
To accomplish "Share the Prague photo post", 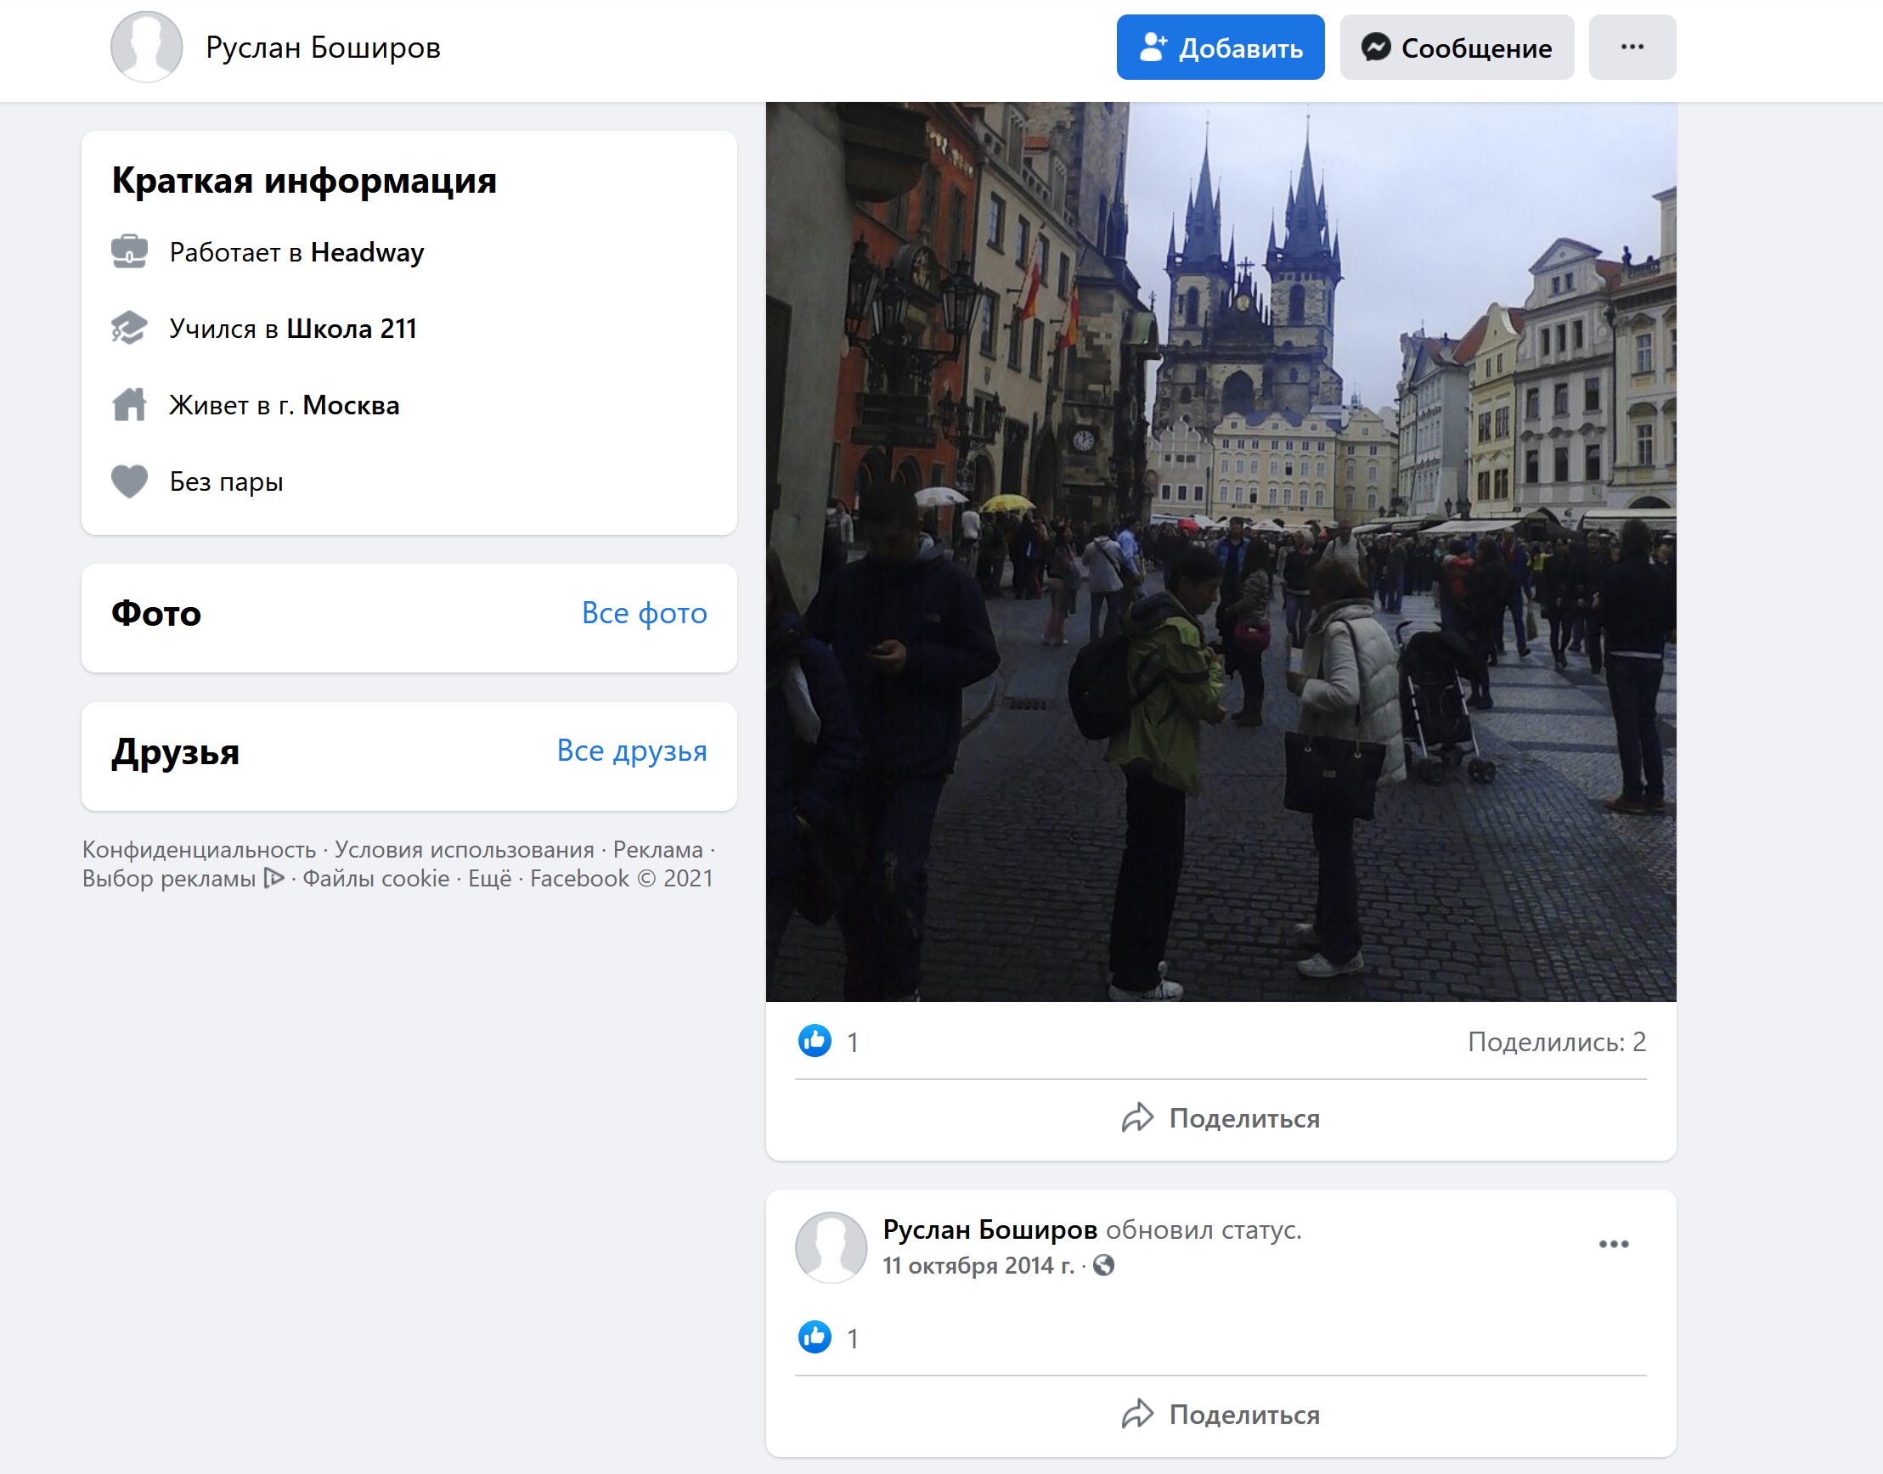I will 1220,1118.
